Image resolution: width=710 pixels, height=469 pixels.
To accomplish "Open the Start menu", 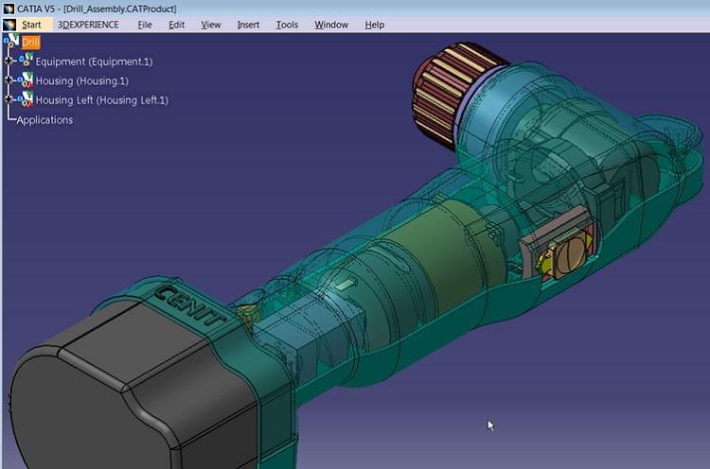I will click(31, 25).
